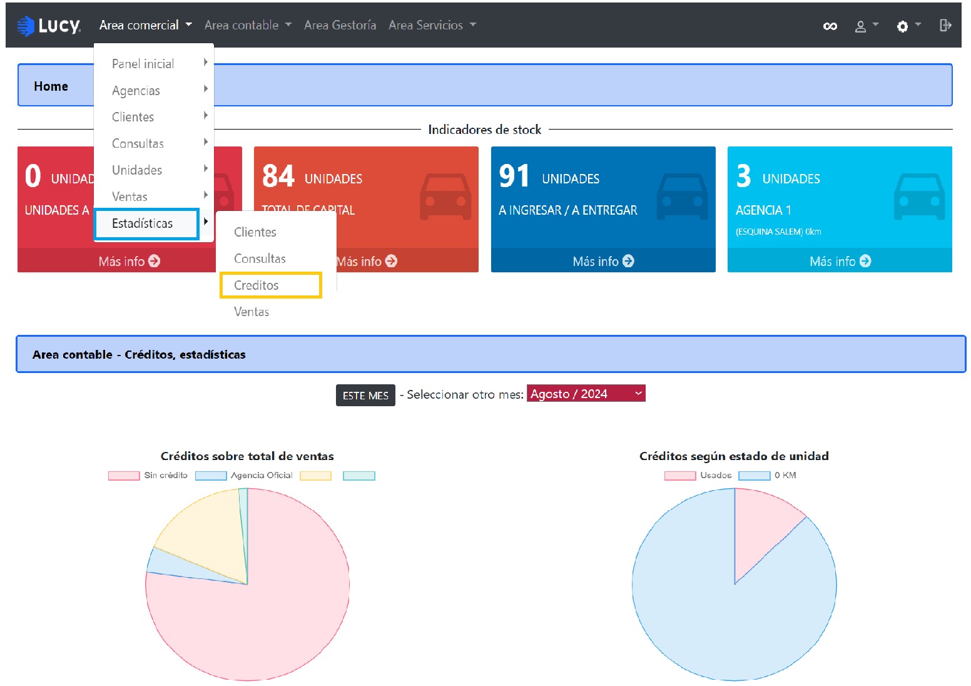Click arrow icon on Agencia 1 card

tap(865, 261)
